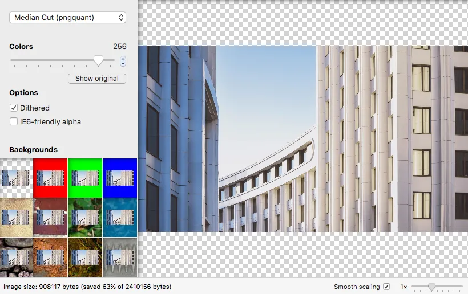The image size is (468, 294).
Task: Toggle the Smooth scaling checkbox
Action: coord(386,287)
